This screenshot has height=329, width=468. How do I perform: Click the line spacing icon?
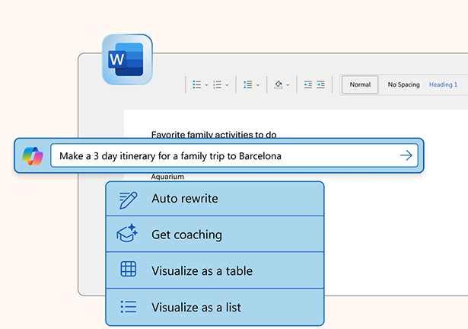pyautogui.click(x=247, y=85)
